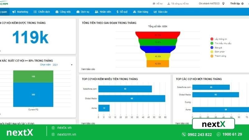Click the Công việc briefcase icon
The image size is (249, 140).
pyautogui.click(x=57, y=12)
